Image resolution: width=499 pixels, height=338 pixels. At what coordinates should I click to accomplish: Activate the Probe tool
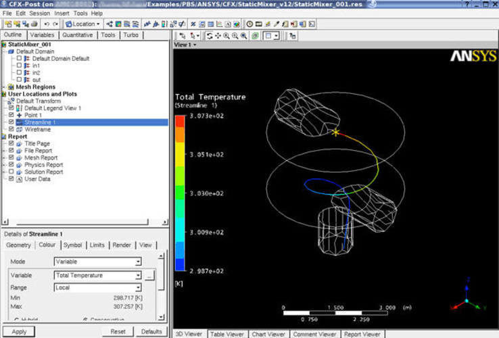tap(277, 24)
